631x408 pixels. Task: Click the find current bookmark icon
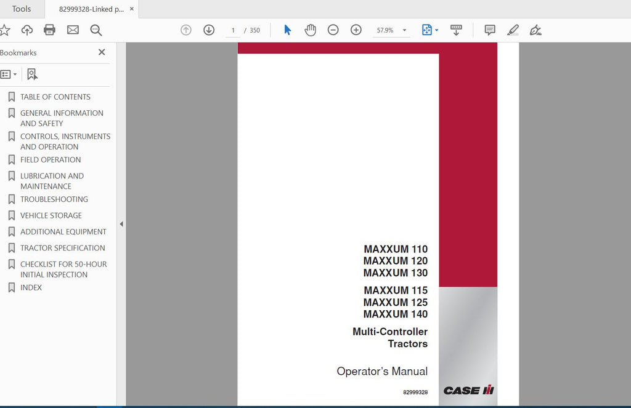click(32, 74)
